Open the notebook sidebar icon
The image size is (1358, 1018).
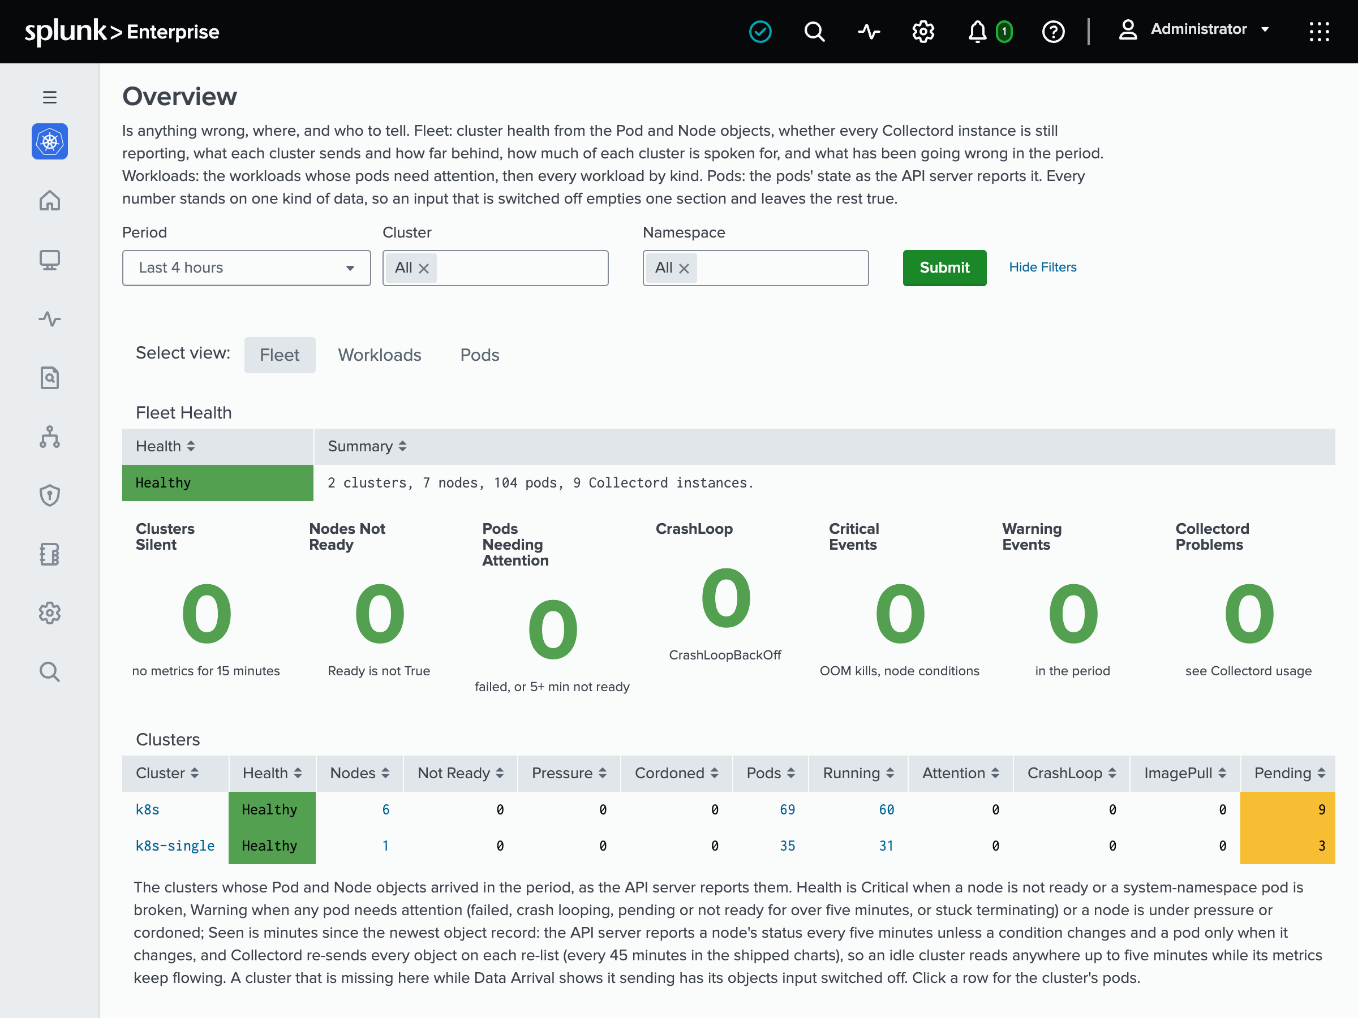click(50, 554)
